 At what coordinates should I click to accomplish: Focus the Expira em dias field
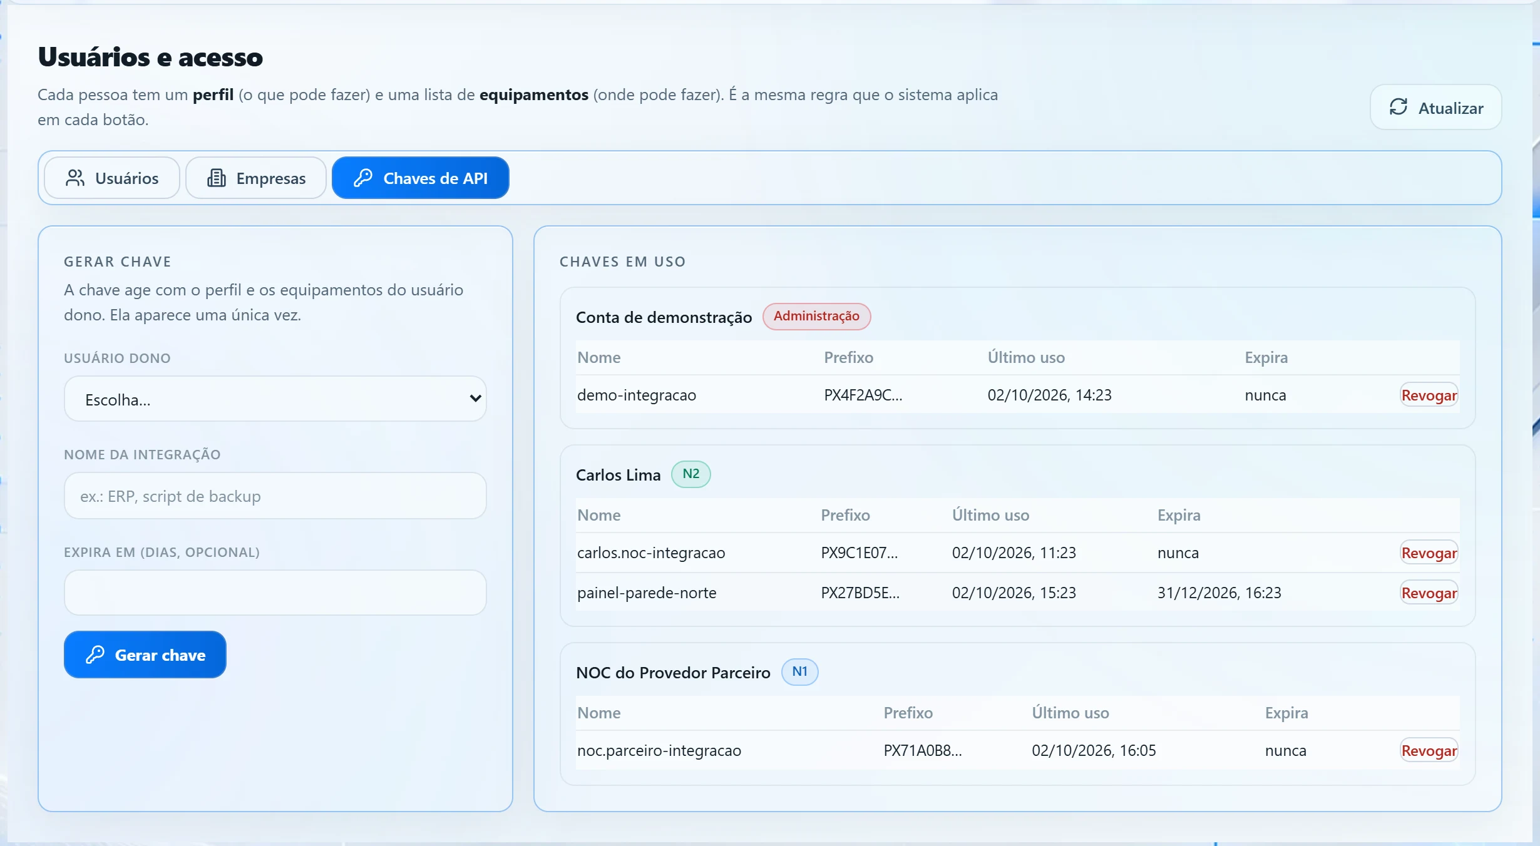275,593
